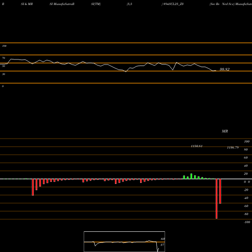Click the MR axis label 80

(246, 150)
